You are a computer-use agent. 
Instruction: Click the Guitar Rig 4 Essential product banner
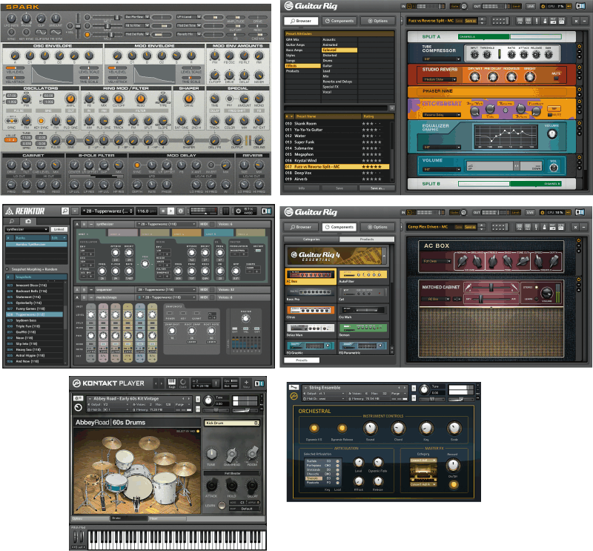pos(334,256)
